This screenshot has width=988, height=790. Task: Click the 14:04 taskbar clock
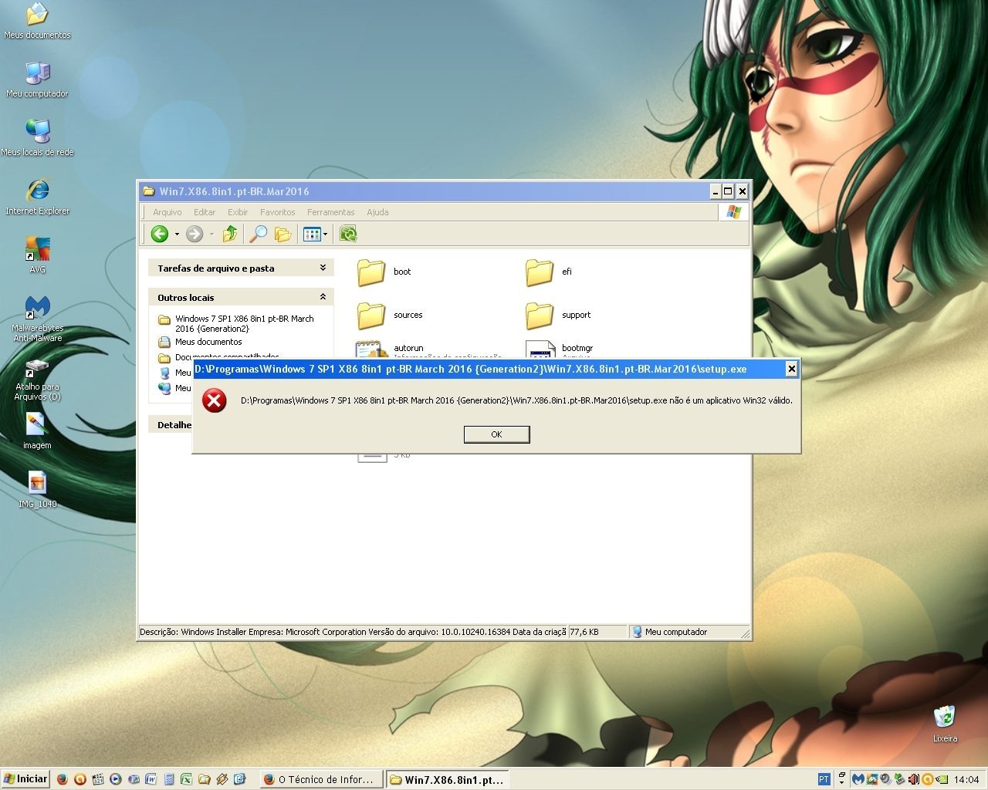click(x=966, y=779)
